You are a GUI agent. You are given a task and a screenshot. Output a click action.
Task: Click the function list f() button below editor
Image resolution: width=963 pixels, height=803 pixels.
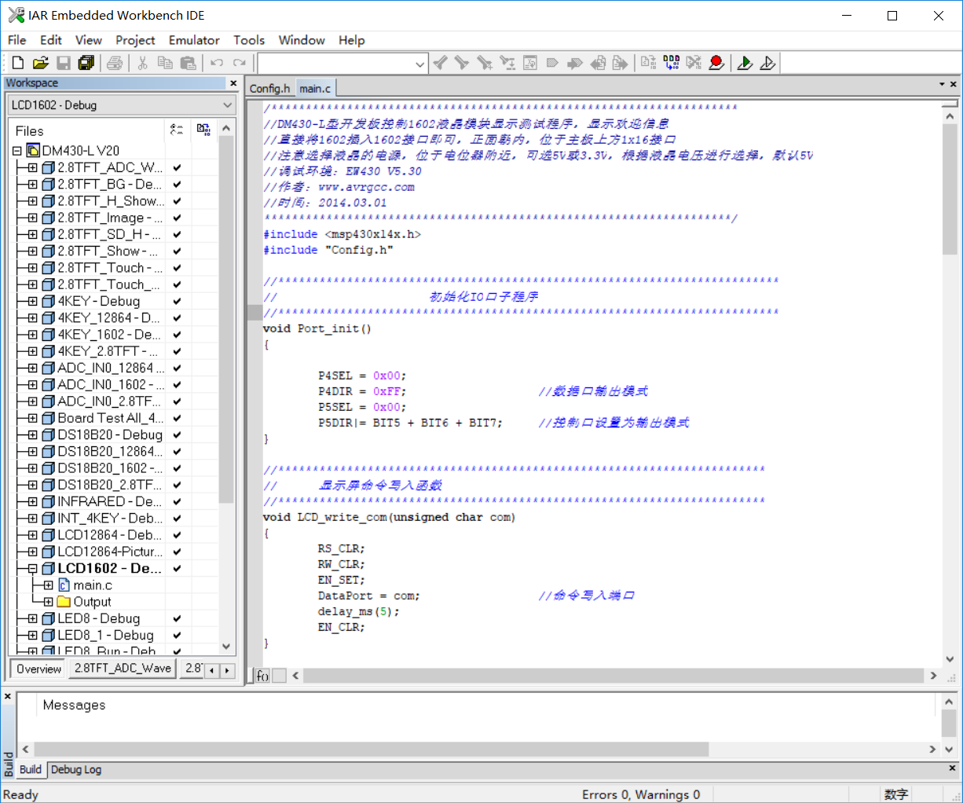262,676
